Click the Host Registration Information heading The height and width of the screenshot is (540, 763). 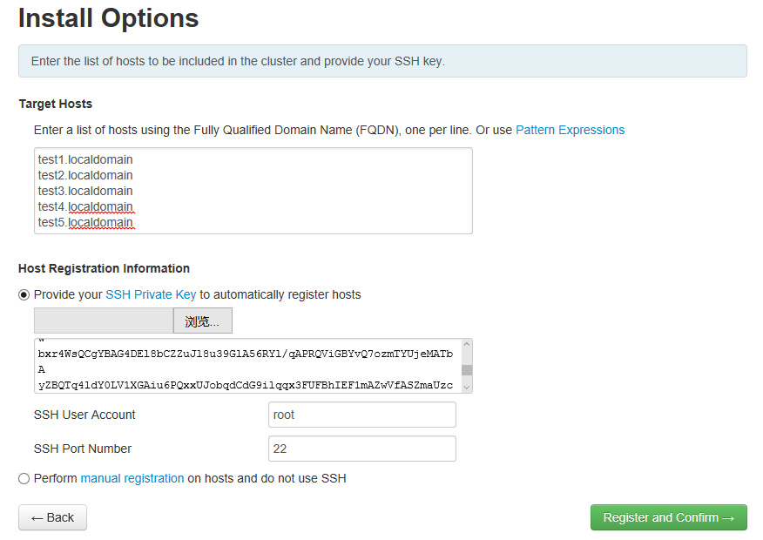tap(104, 268)
